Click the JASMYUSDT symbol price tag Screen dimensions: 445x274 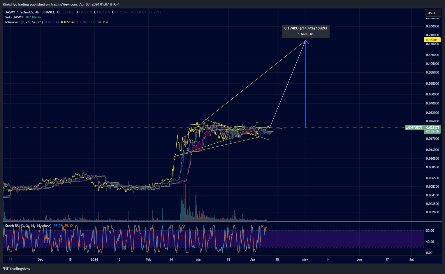[414, 128]
